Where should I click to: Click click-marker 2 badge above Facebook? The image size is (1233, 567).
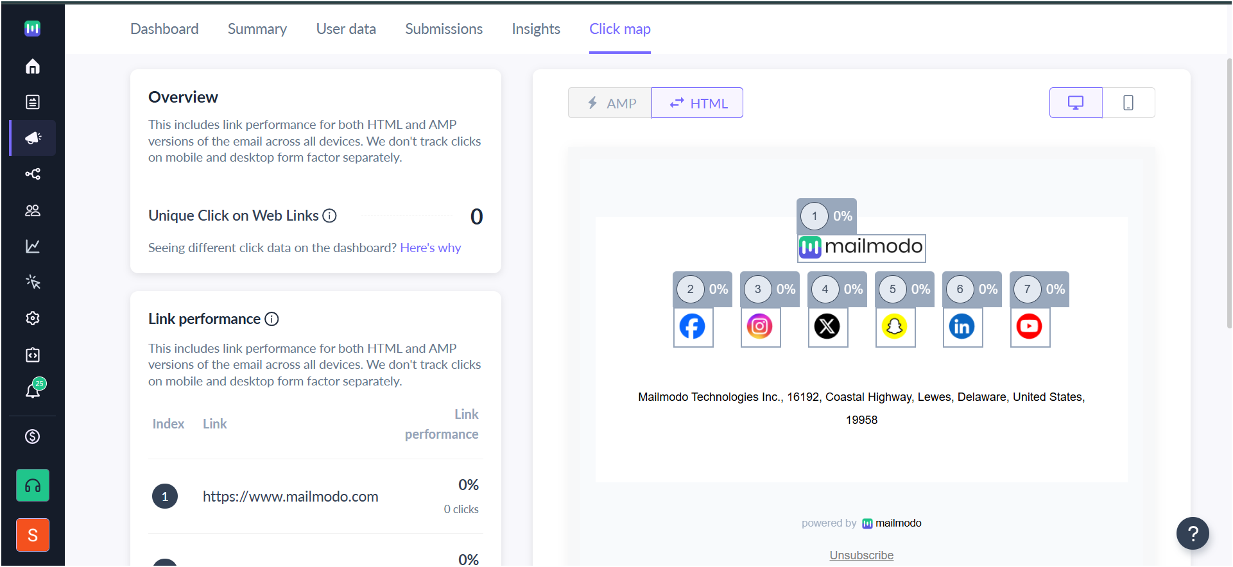(x=703, y=289)
